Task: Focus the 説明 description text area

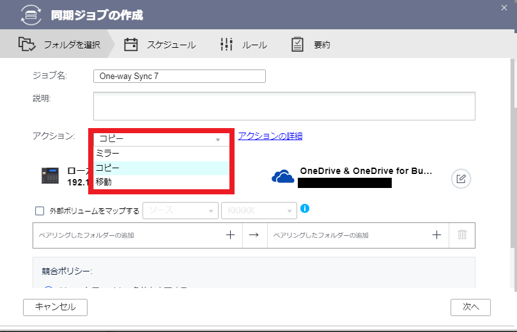Action: point(284,106)
